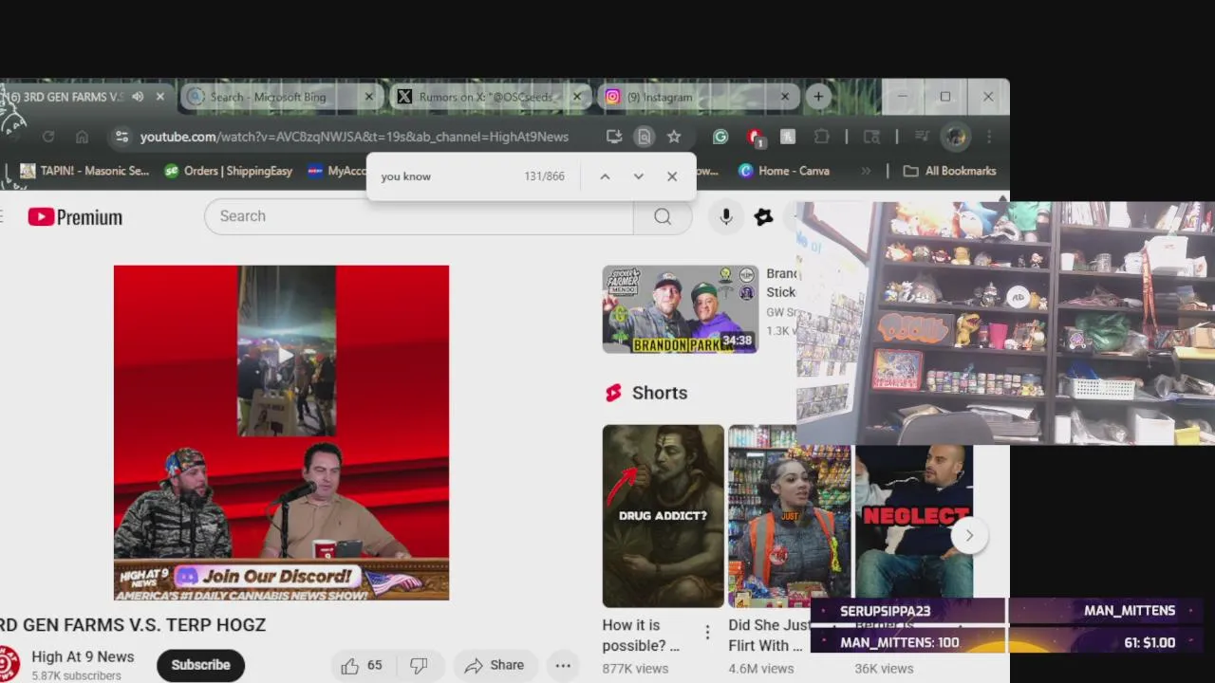This screenshot has width=1215, height=683.
Task: Expand the hidden bookmarks chevron
Action: pyautogui.click(x=866, y=171)
